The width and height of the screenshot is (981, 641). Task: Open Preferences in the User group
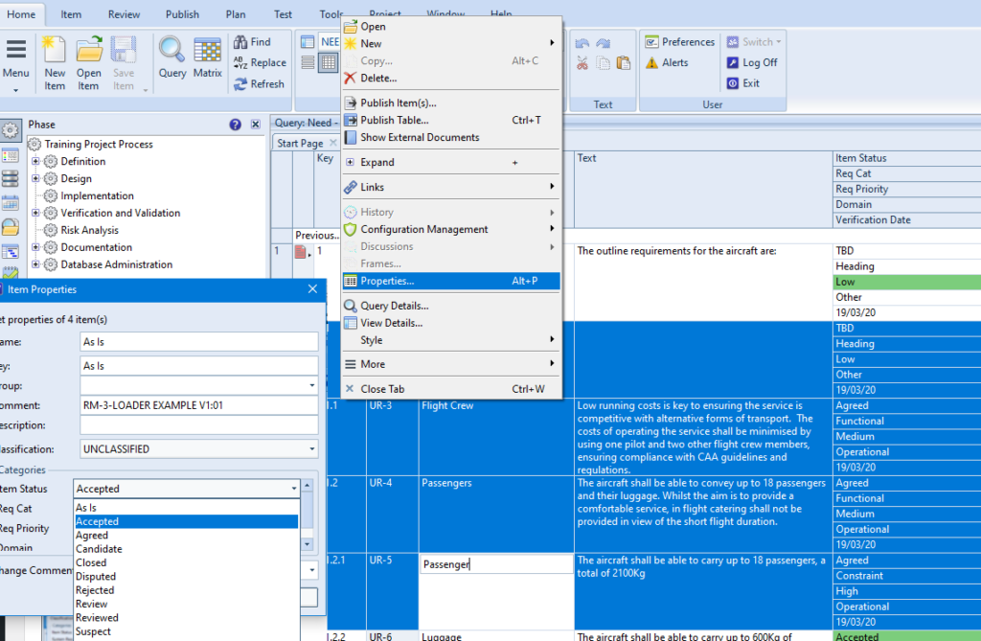point(680,41)
